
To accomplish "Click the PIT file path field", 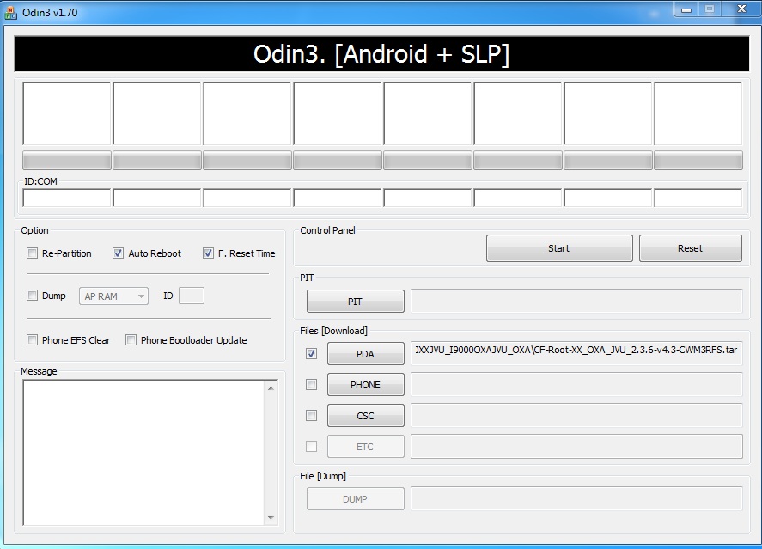I will [576, 302].
